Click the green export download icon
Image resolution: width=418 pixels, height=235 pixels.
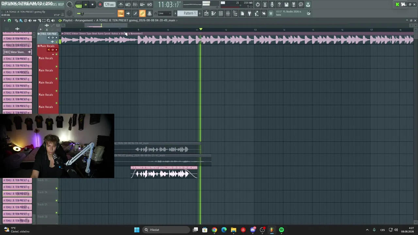308,5
